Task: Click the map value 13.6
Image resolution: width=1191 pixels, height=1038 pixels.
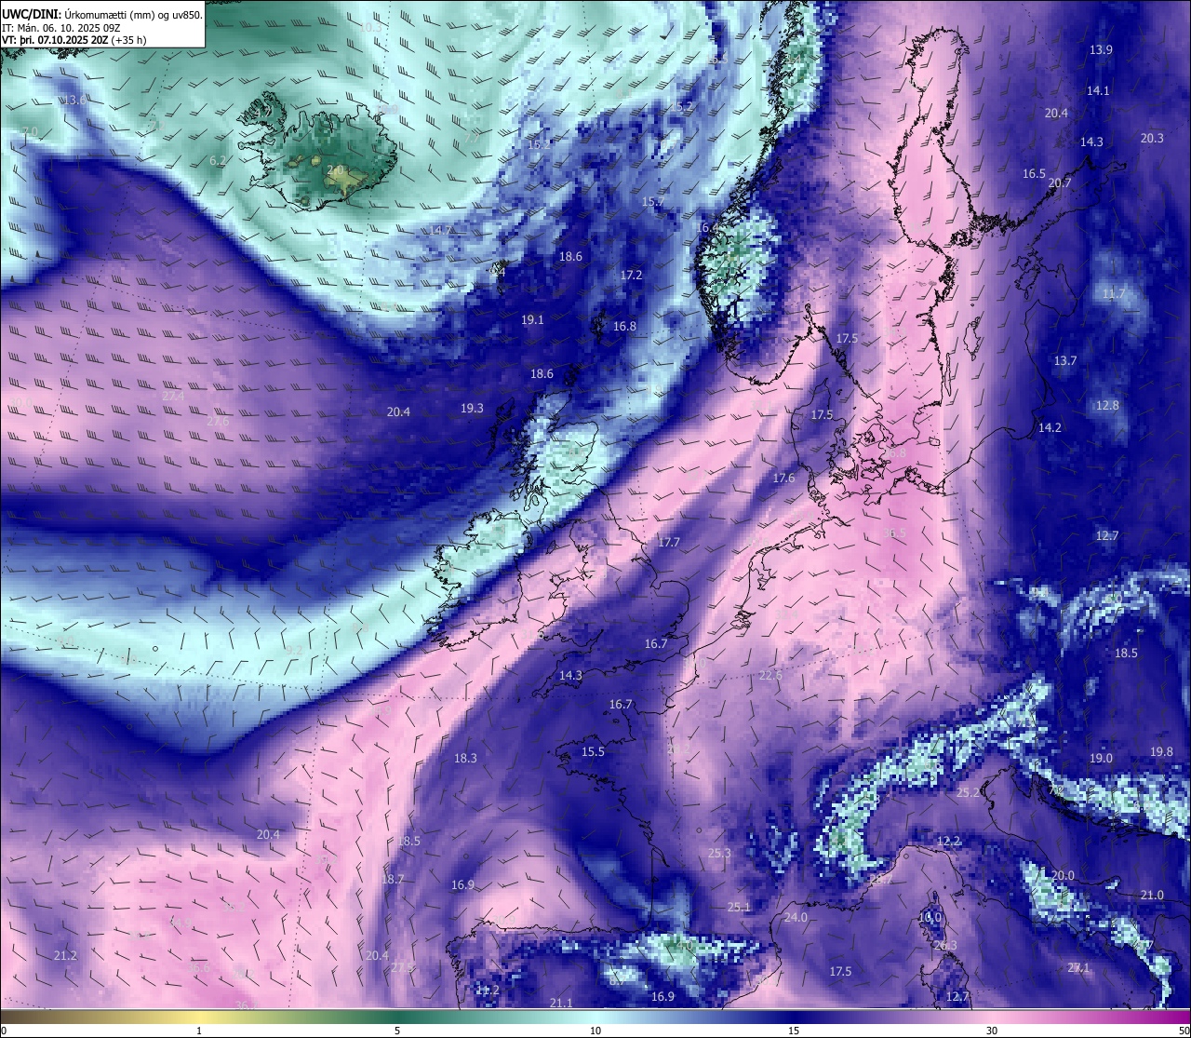Action: tap(74, 100)
